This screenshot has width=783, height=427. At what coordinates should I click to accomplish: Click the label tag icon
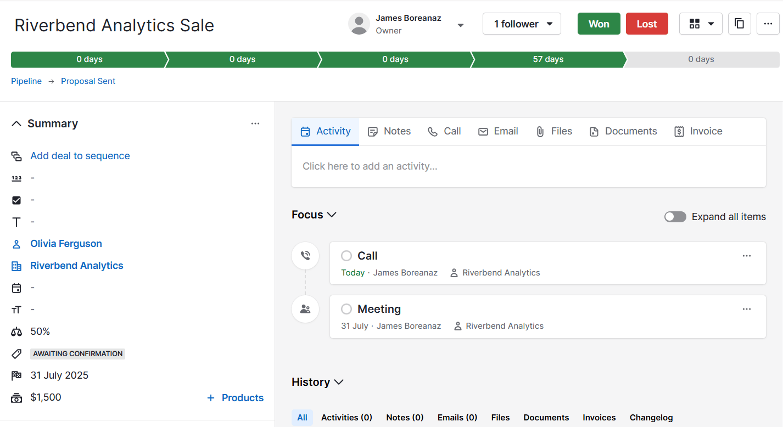point(16,354)
